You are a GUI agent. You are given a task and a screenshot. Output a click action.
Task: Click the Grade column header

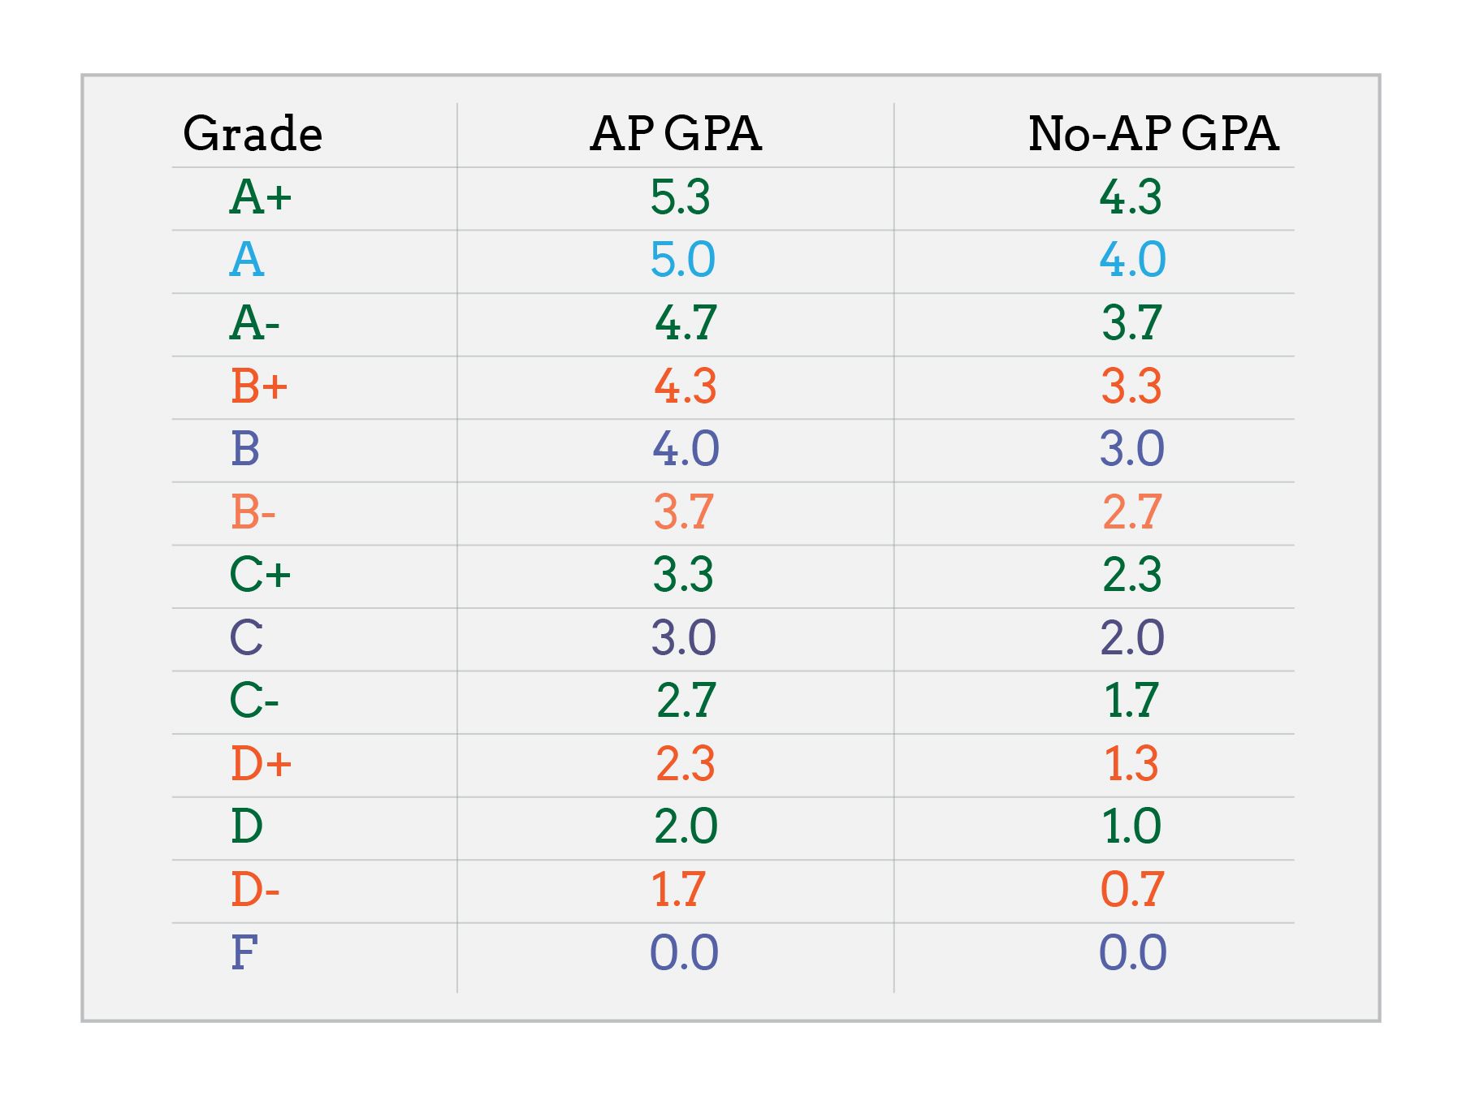pos(253,134)
